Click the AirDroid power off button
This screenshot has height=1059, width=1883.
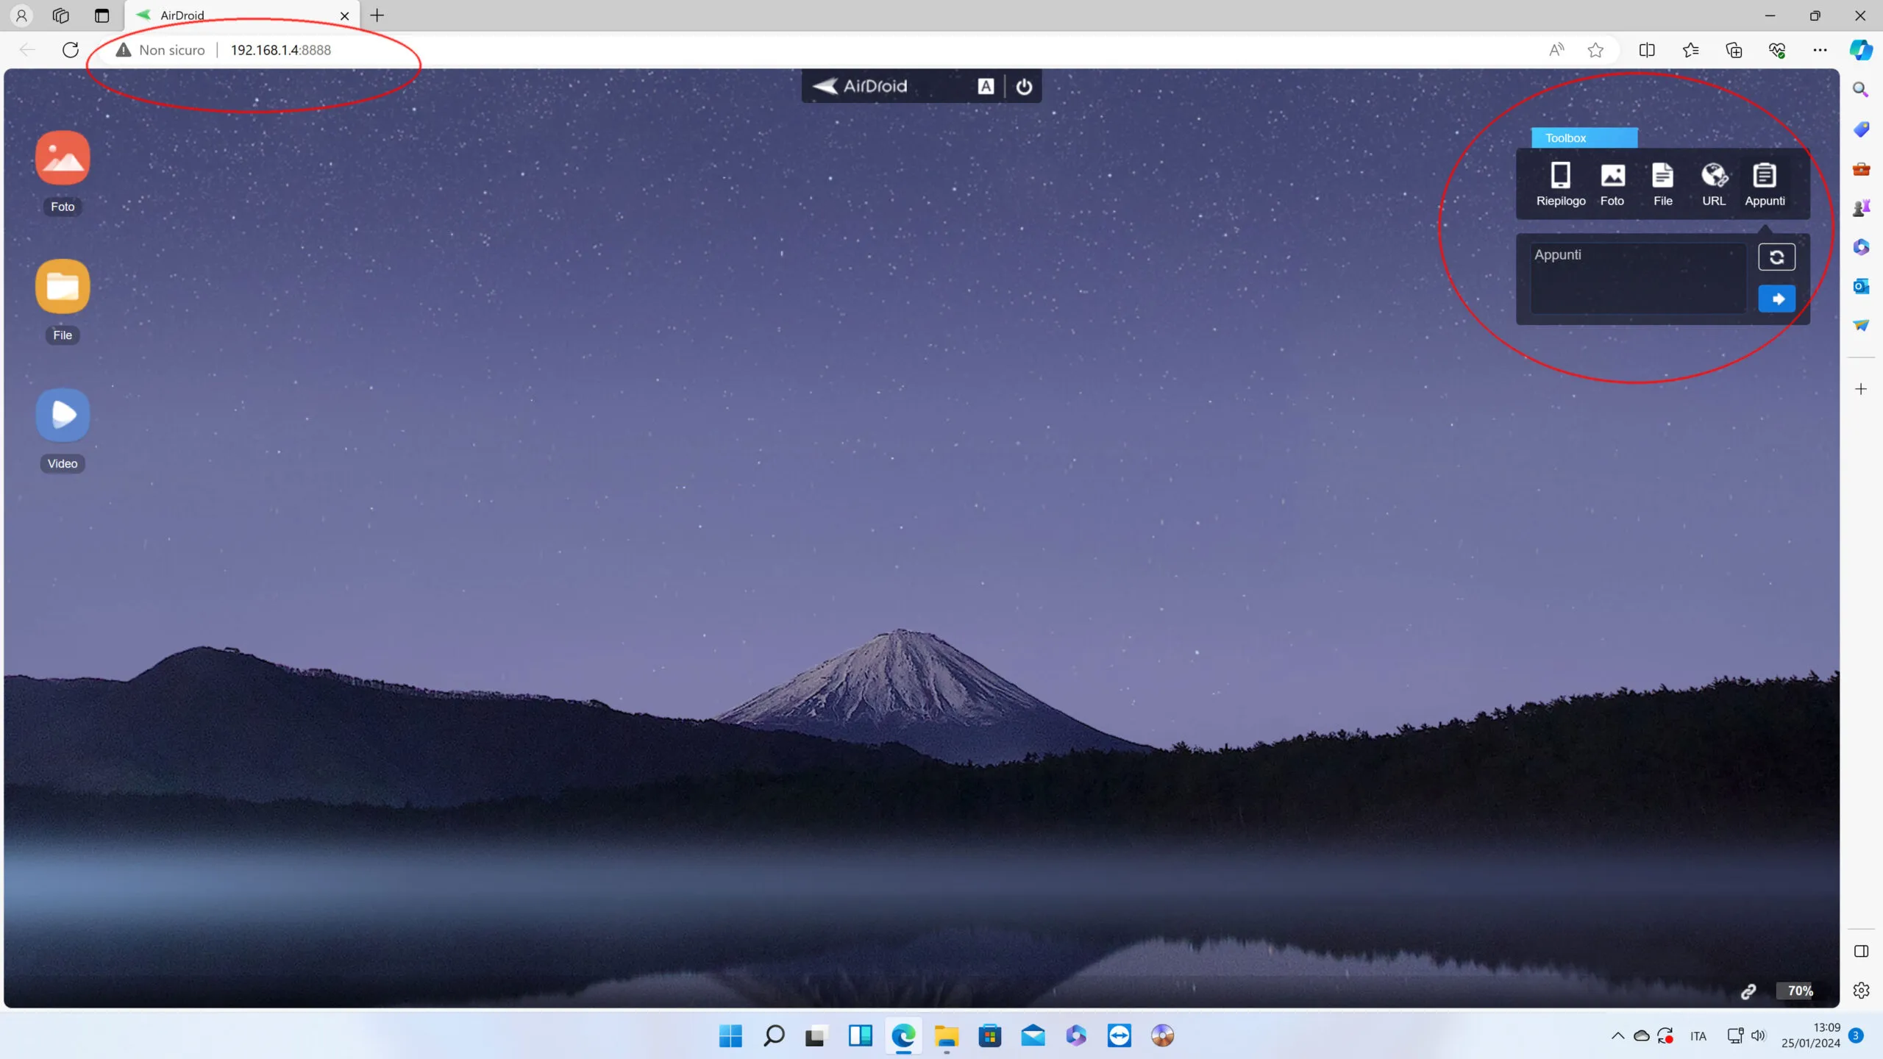(1024, 86)
